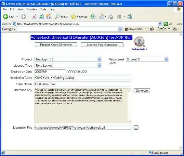Expand the address bar dropdown

(x=160, y=24)
